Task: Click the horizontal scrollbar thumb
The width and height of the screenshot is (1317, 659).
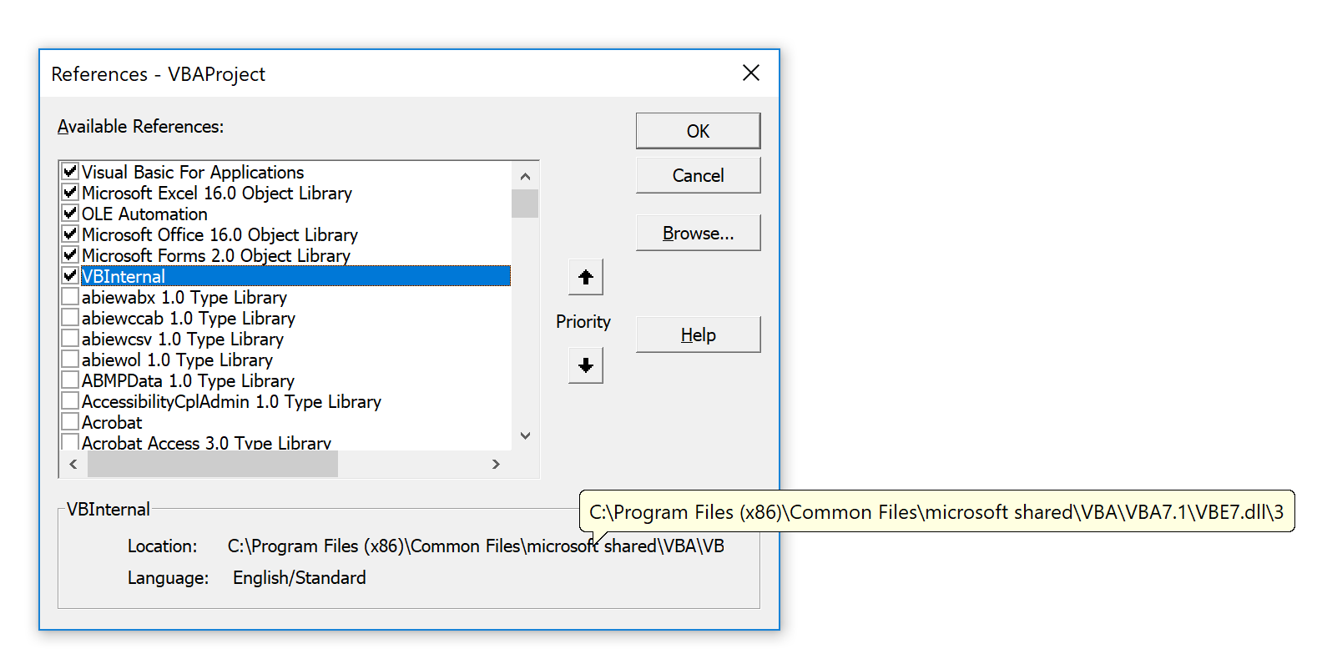Action: click(213, 464)
